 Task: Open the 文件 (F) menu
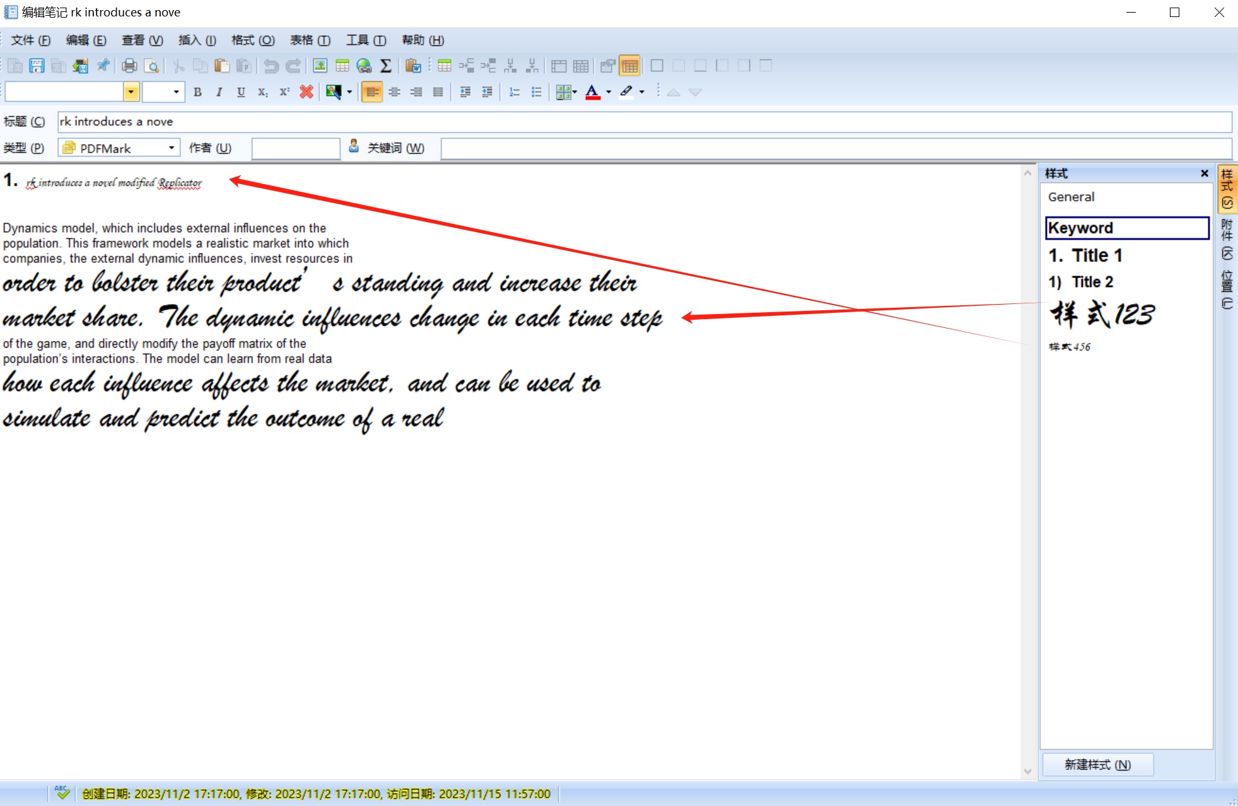[x=30, y=40]
